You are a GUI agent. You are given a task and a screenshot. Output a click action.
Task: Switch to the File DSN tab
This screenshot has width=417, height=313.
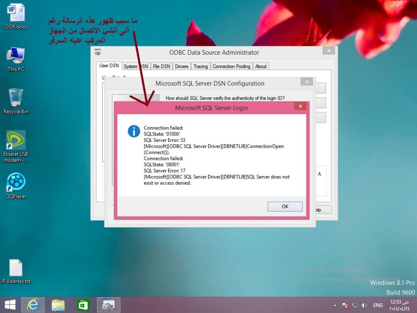[161, 66]
